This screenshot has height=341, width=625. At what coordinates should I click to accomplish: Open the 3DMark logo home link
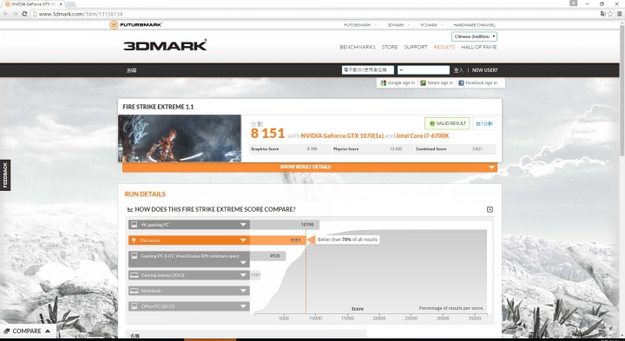(x=165, y=45)
